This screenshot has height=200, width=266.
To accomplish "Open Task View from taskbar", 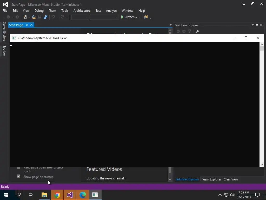I will (x=31, y=195).
